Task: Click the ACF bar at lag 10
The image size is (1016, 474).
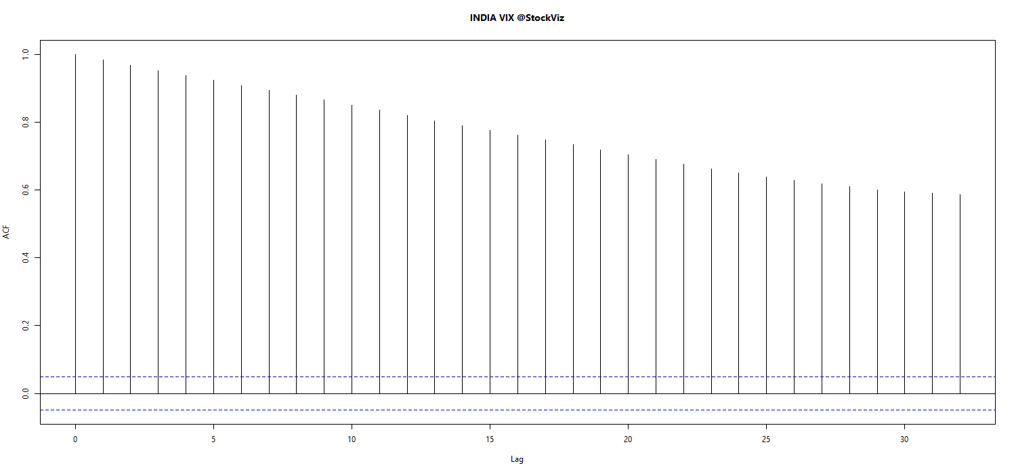Action: point(352,249)
